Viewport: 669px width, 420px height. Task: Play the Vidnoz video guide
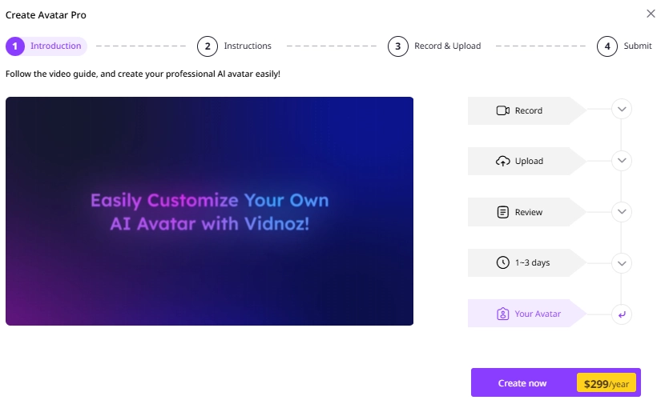[209, 211]
